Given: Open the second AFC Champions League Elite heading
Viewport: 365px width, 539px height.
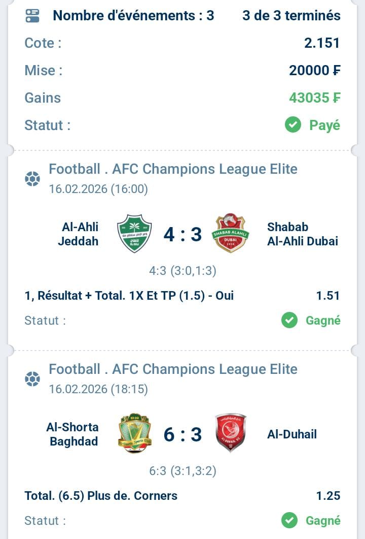Looking at the screenshot, I should point(173,369).
